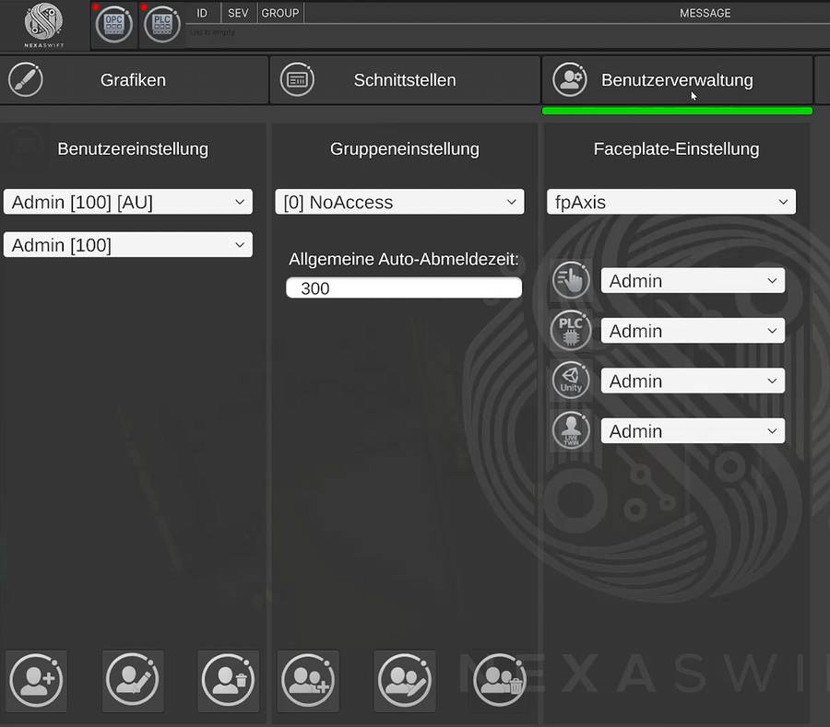The image size is (830, 727).
Task: Click the Unity icon
Action: pos(571,381)
